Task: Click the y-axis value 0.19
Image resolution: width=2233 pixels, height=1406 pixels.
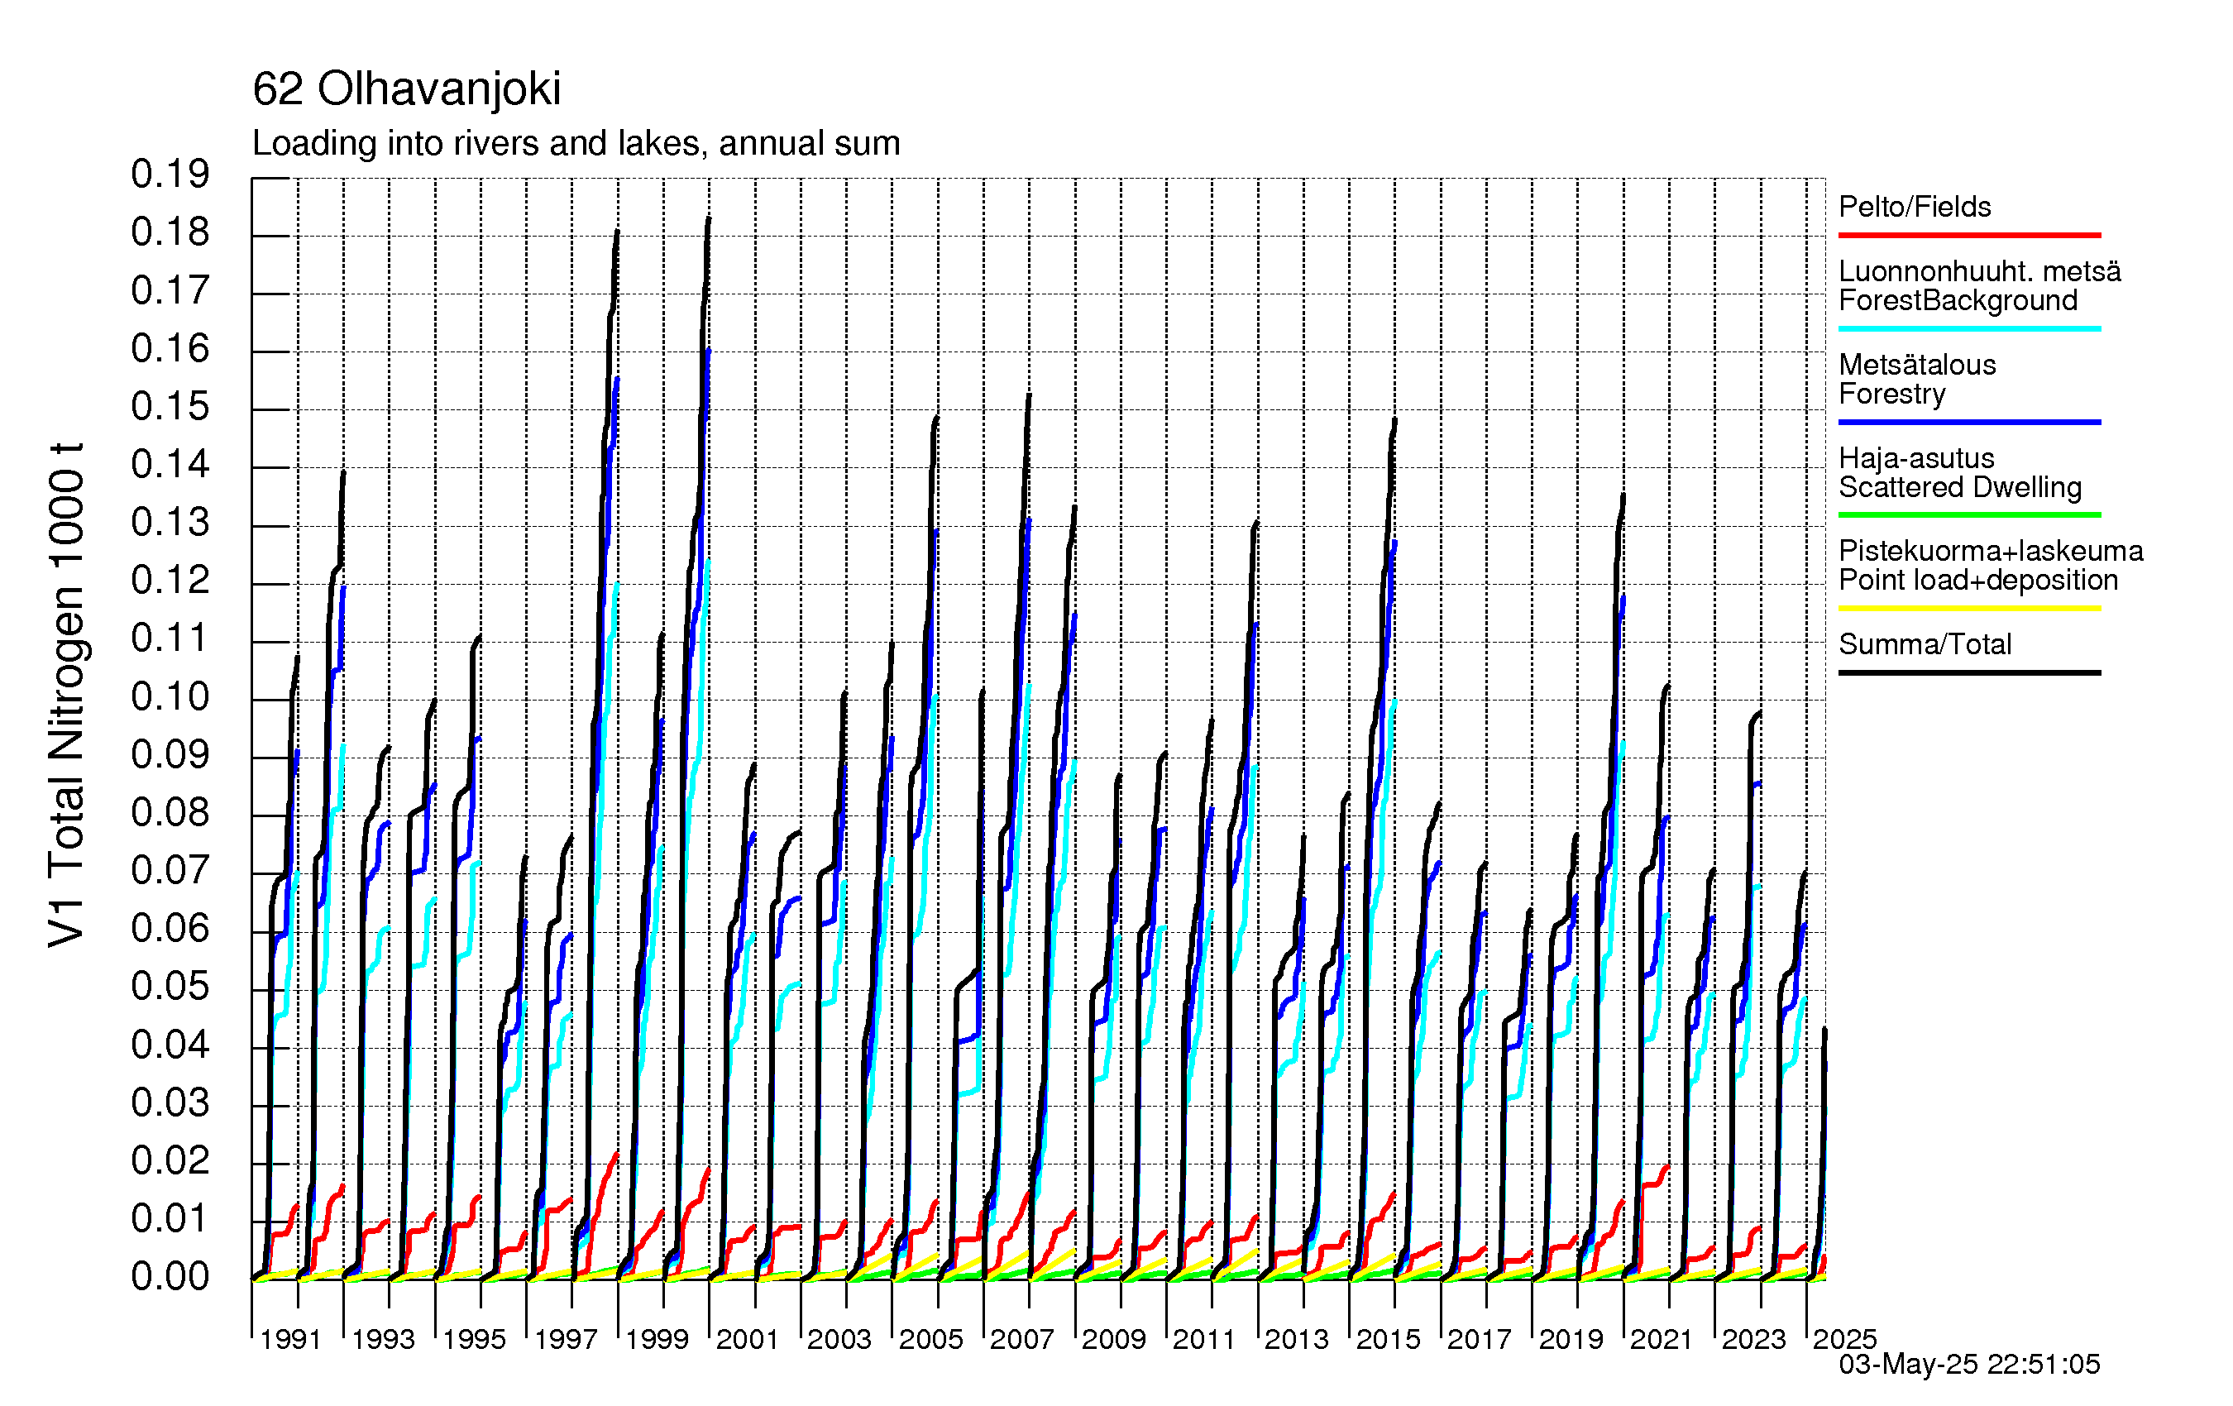Action: pyautogui.click(x=170, y=175)
